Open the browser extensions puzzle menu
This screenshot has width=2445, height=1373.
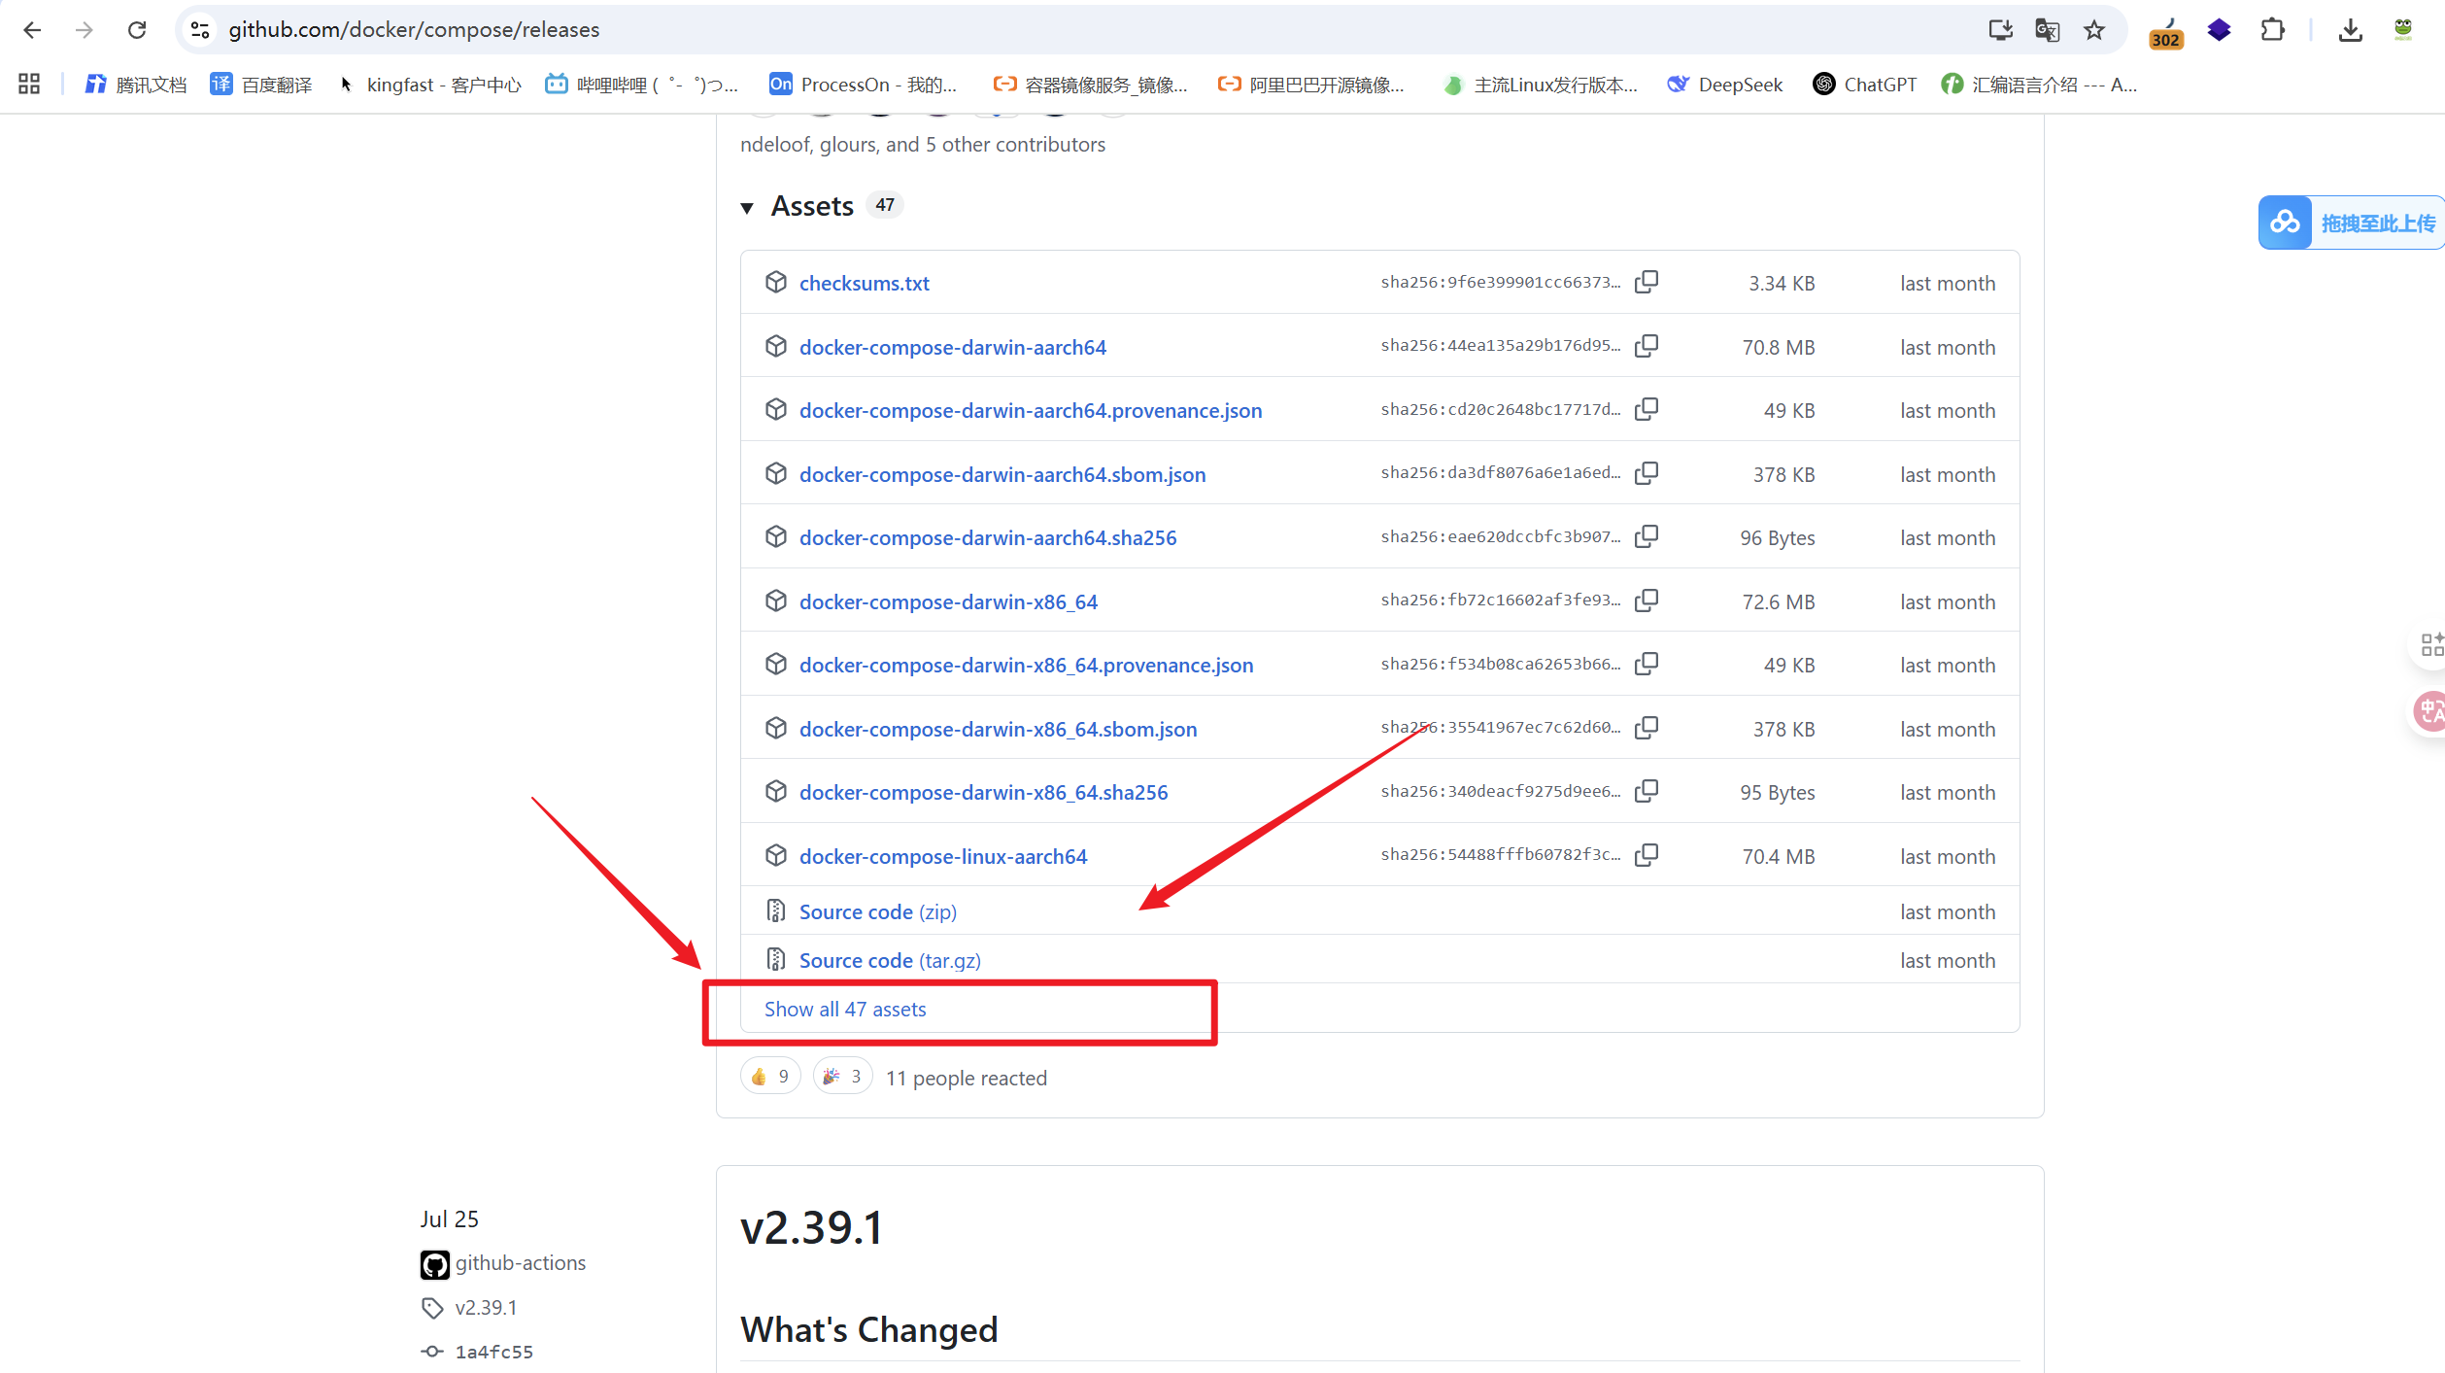(x=2272, y=30)
